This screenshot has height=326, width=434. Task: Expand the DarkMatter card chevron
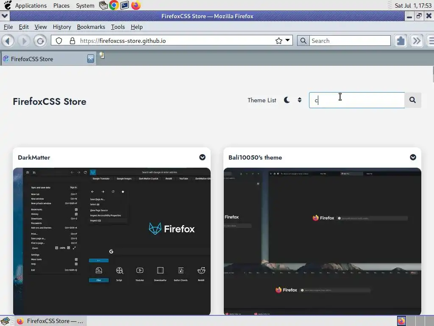tap(202, 157)
